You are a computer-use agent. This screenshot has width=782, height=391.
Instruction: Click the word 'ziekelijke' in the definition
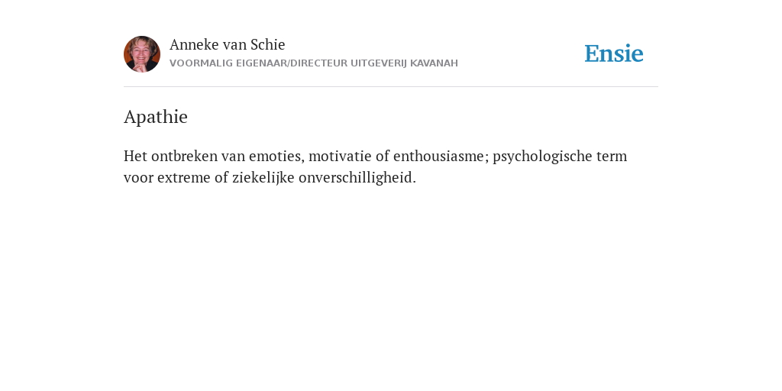263,177
